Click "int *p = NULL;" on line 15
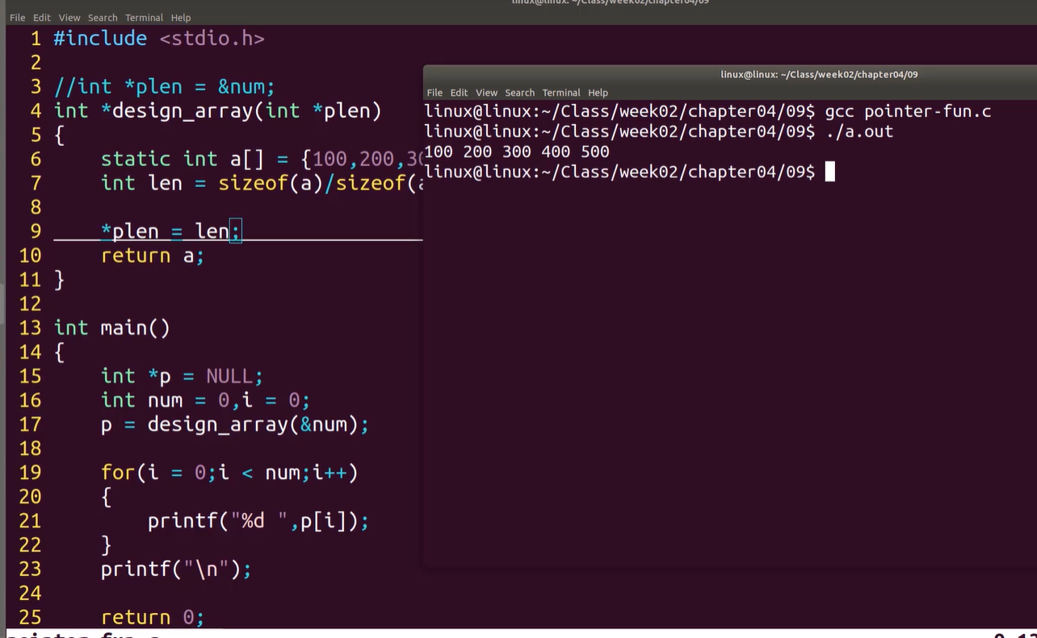 tap(182, 376)
